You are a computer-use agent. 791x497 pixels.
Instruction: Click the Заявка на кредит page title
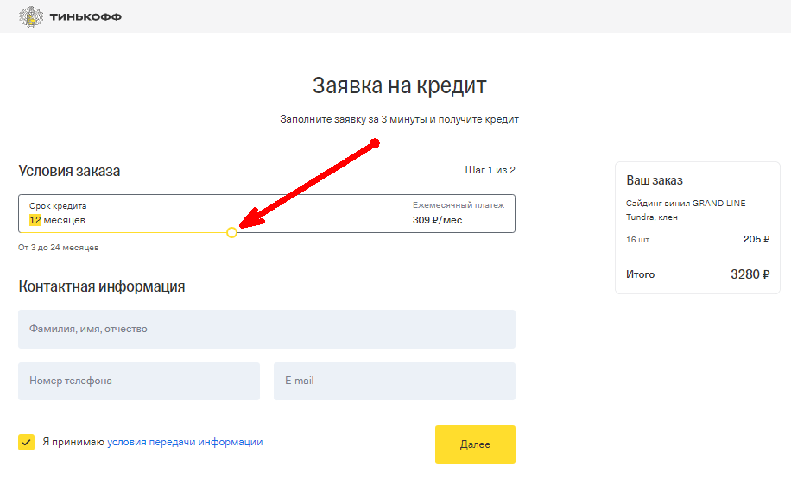pyautogui.click(x=399, y=85)
